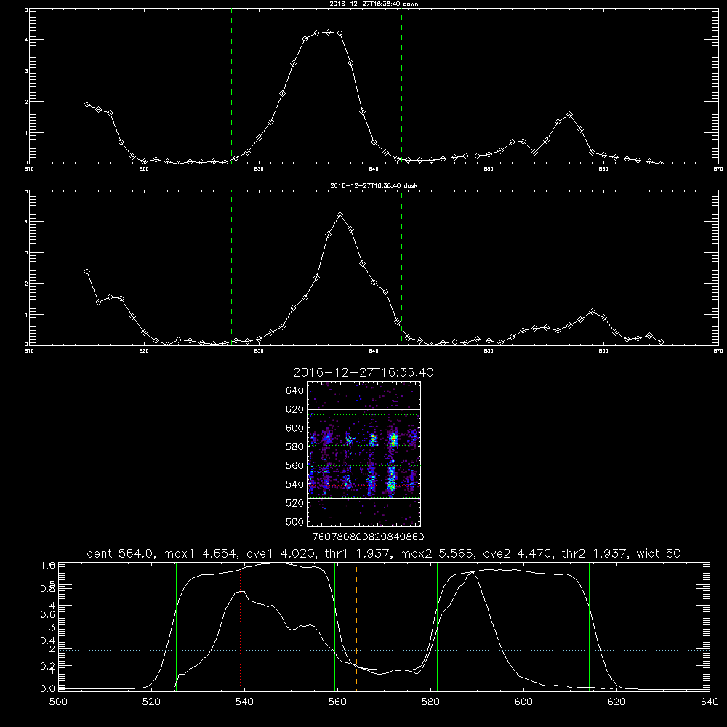
Task: Click the green vertical line near 559
Action: pyautogui.click(x=334, y=626)
